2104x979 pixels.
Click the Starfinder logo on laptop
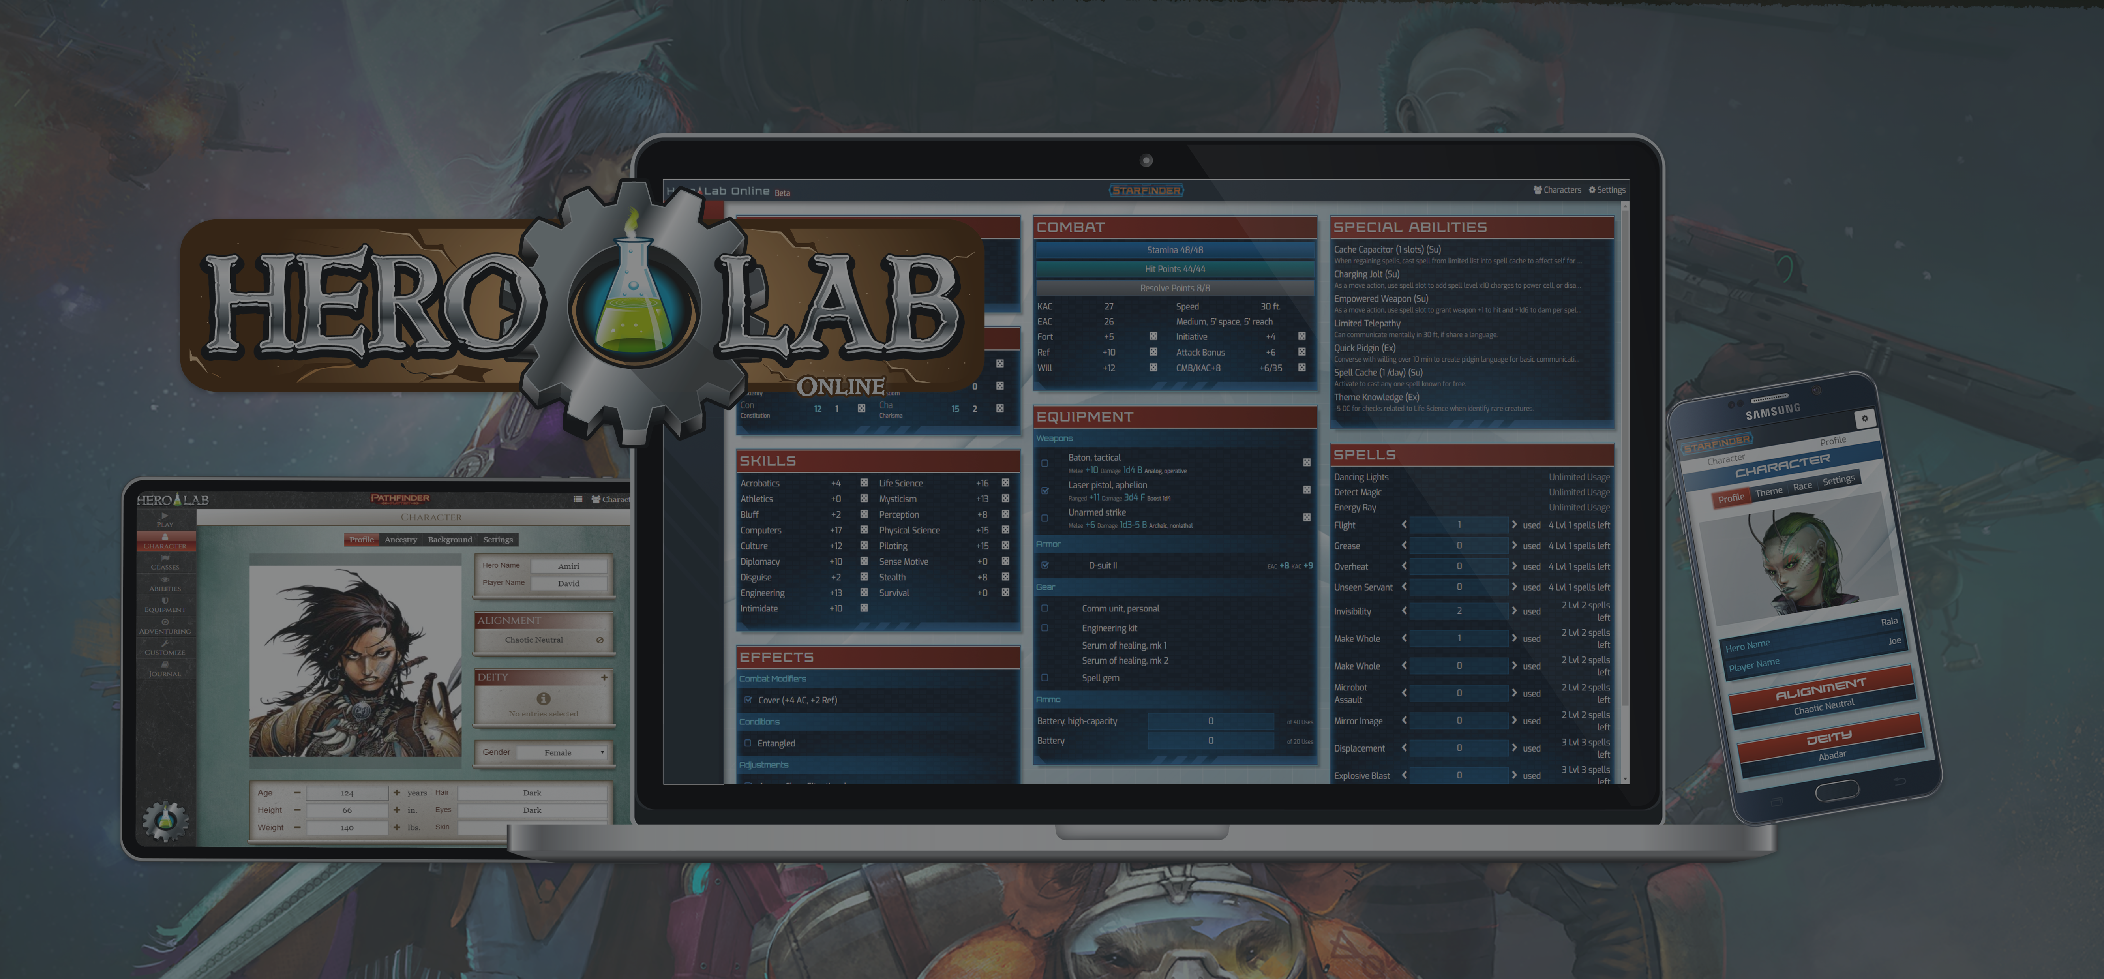[x=1146, y=190]
